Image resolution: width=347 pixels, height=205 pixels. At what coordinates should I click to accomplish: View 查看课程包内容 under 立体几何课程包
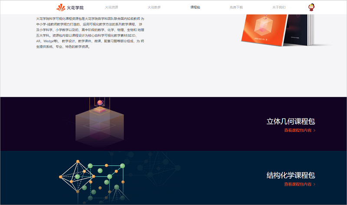(298, 131)
